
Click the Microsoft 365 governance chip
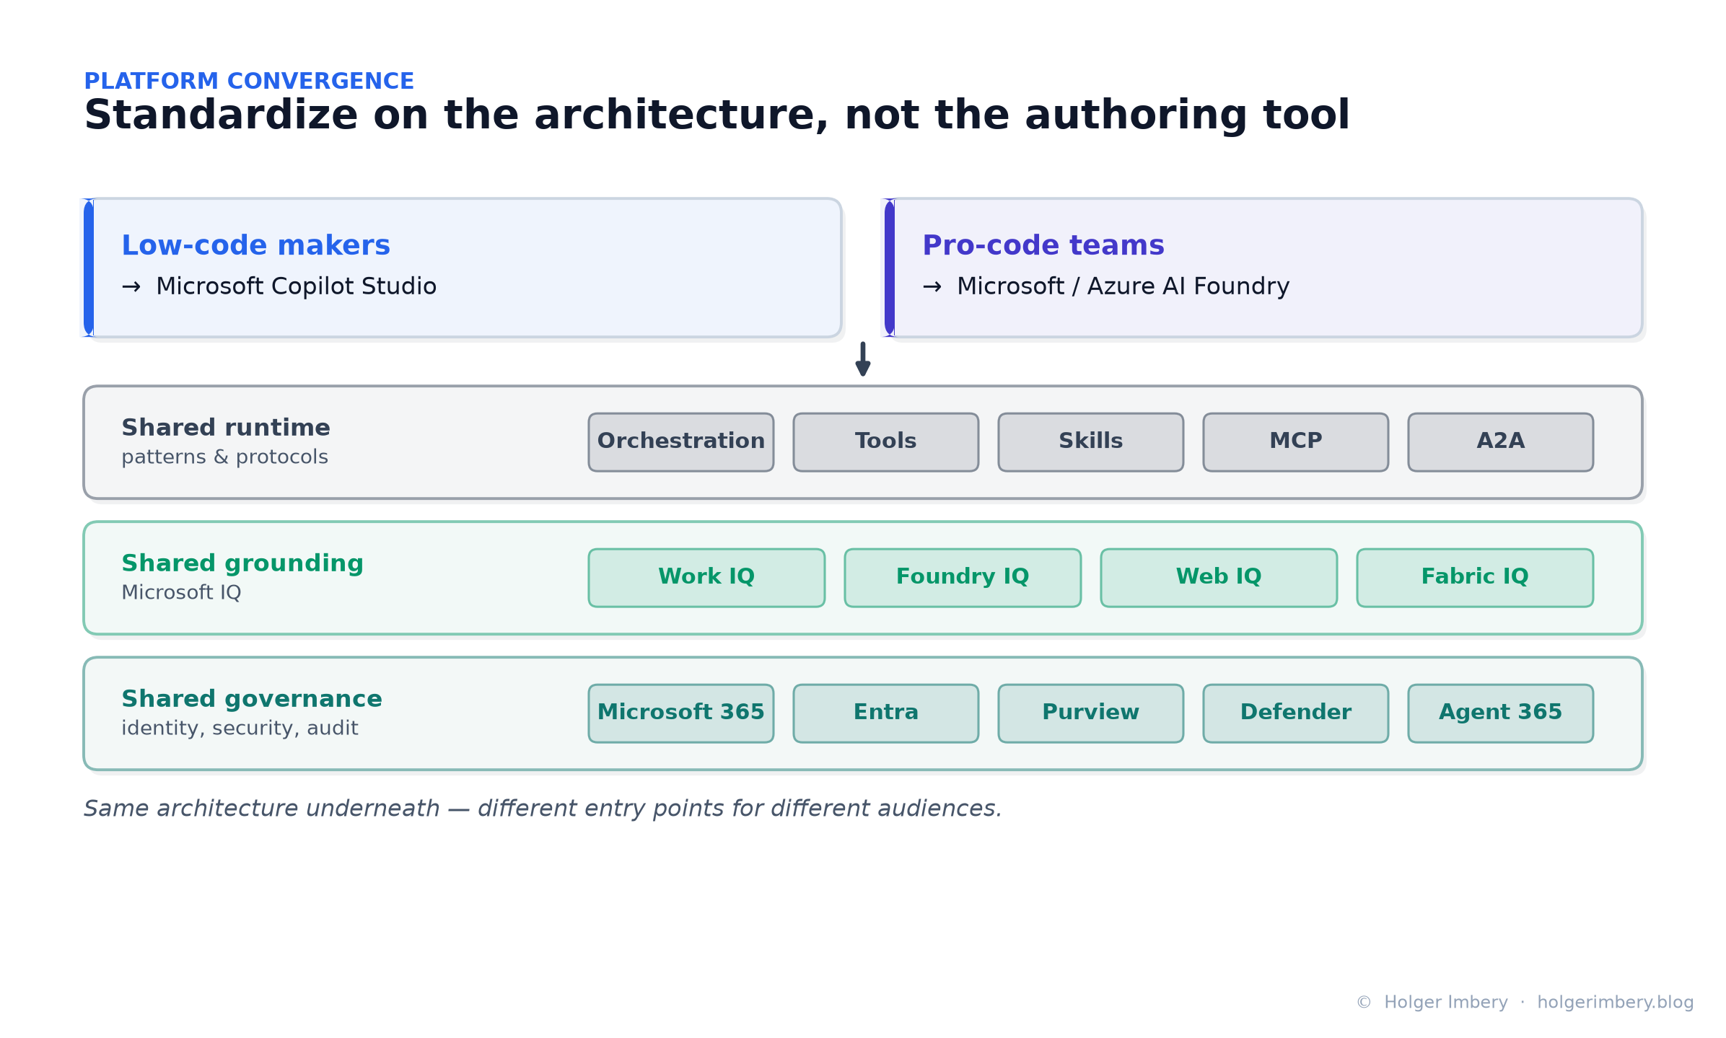pos(681,713)
